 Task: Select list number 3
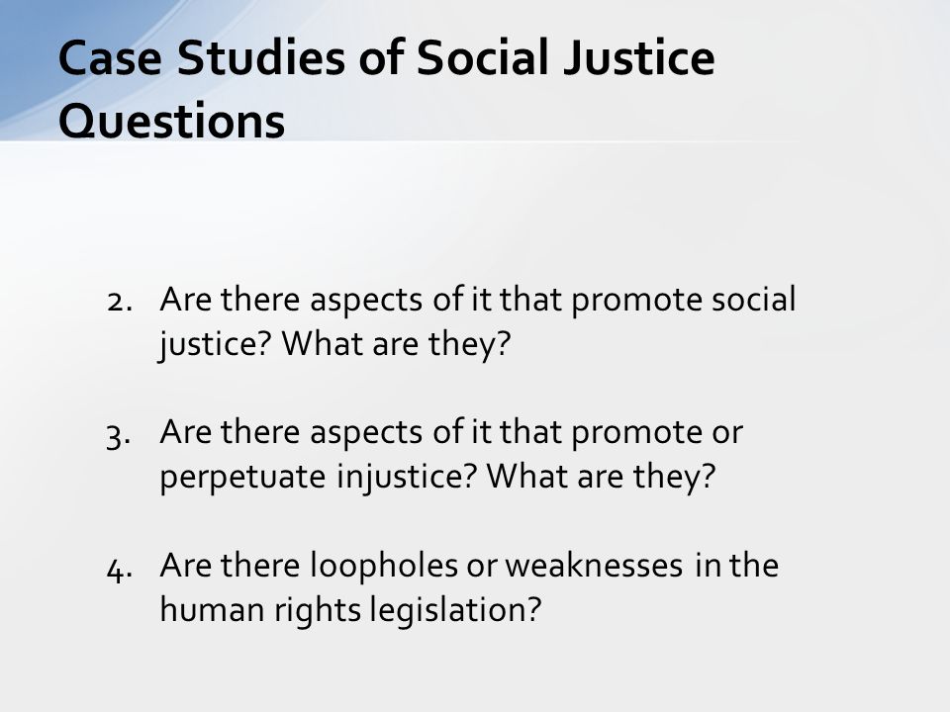118,436
